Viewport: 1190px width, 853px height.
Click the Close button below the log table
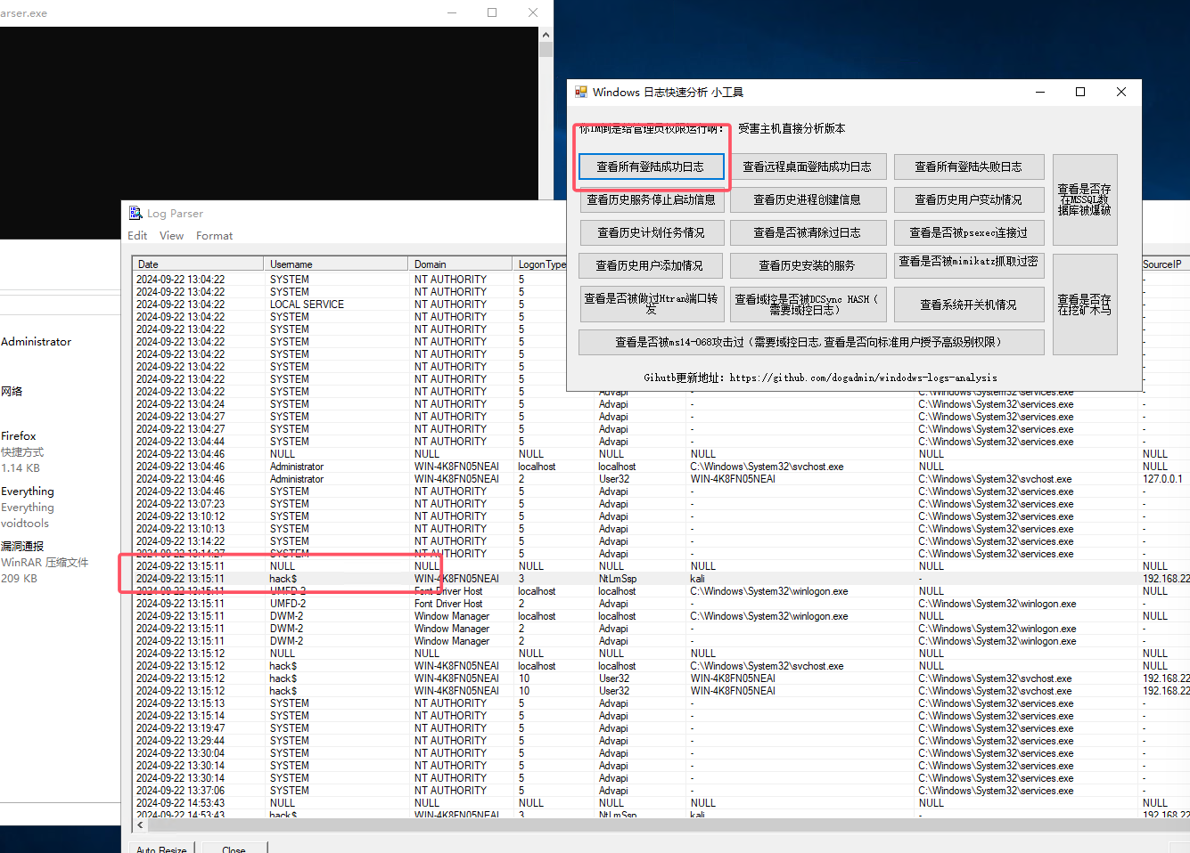pyautogui.click(x=234, y=850)
